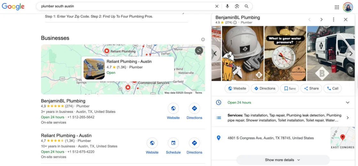Open side panel three-dot more options
The image size is (358, 166).
(334, 19)
